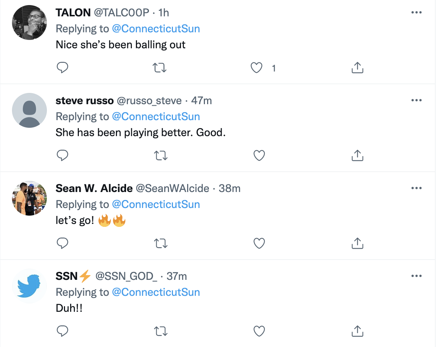The width and height of the screenshot is (436, 347).
Task: Open @ConnecticutSun link in TALON's reply
Action: (156, 29)
